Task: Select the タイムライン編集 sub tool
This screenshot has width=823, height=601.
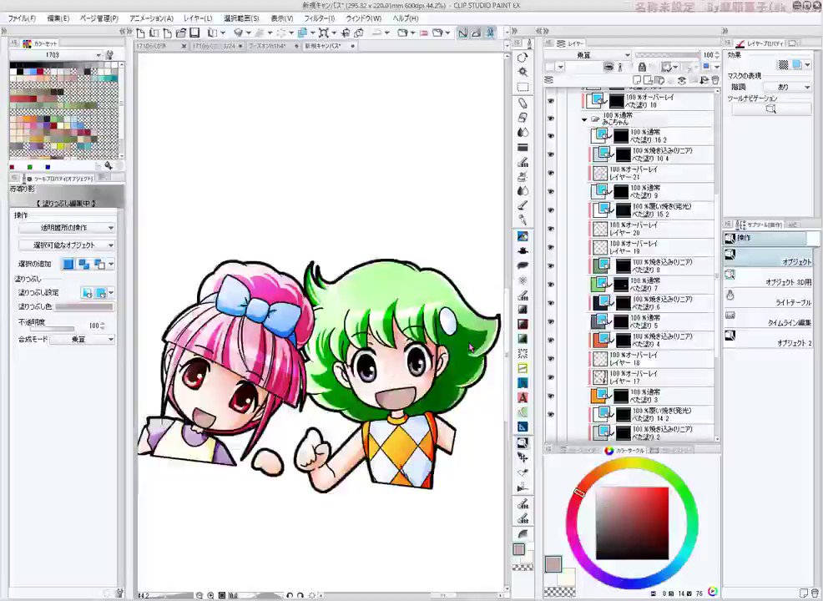Action: (767, 318)
